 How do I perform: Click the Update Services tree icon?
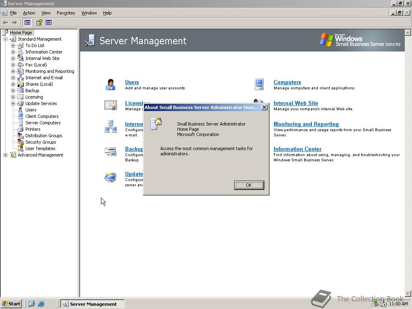[x=21, y=103]
